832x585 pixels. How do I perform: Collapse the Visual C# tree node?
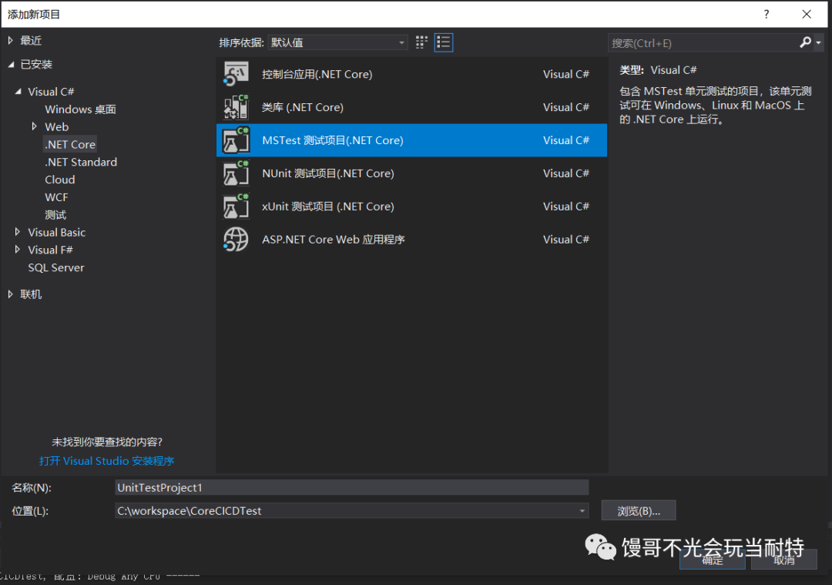[x=18, y=91]
